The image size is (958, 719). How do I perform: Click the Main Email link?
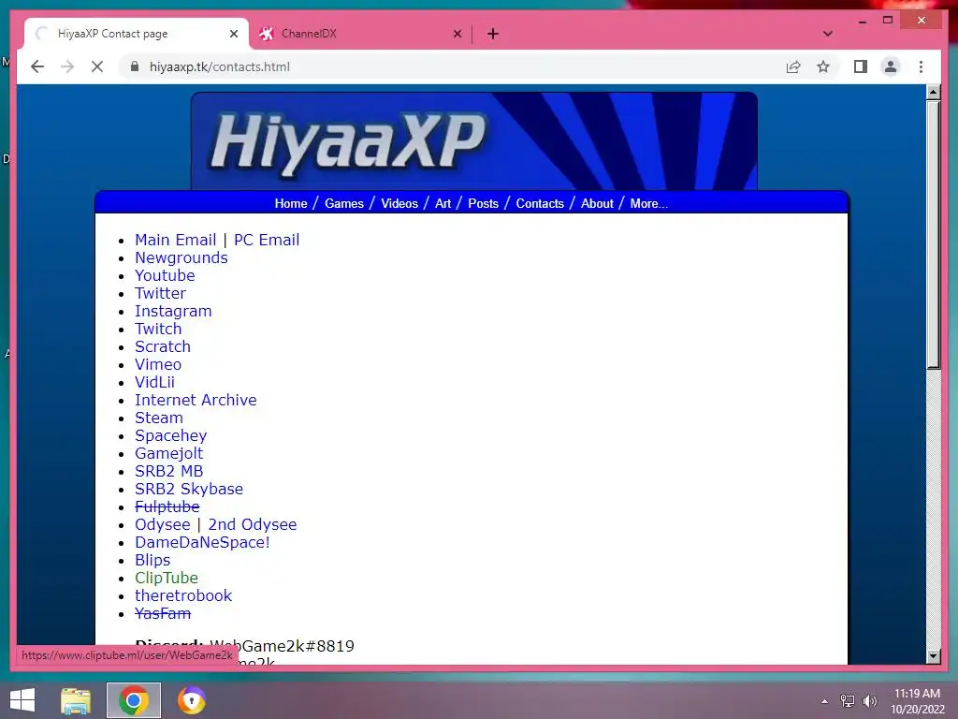[175, 240]
